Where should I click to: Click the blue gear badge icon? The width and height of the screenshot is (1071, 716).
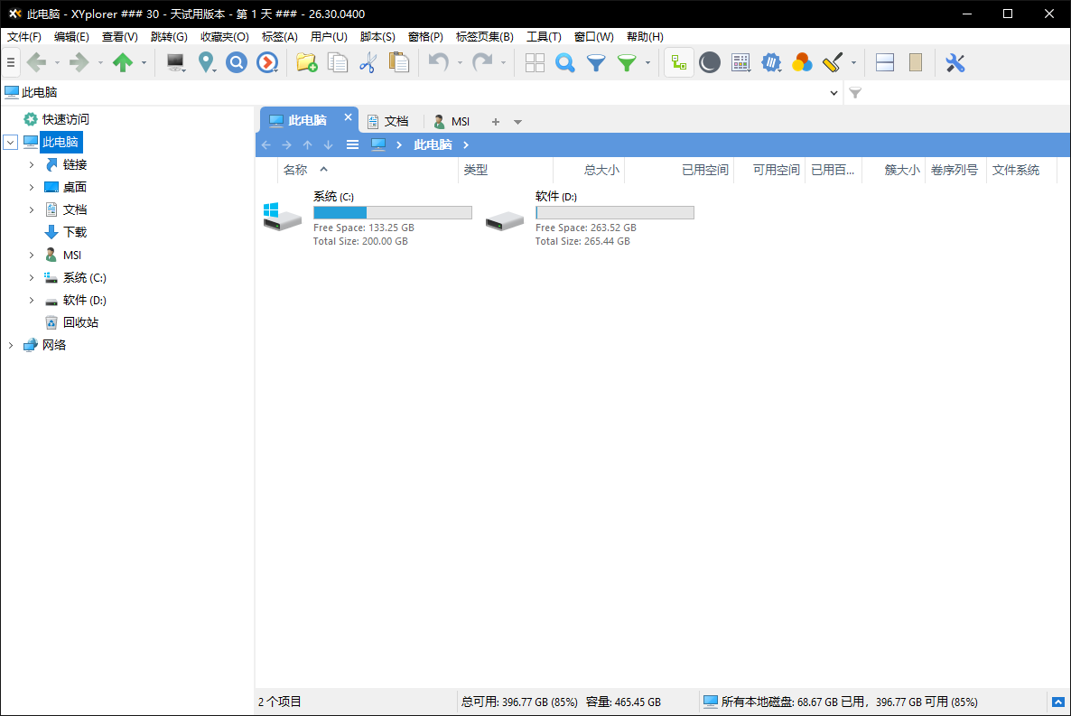[x=771, y=63]
